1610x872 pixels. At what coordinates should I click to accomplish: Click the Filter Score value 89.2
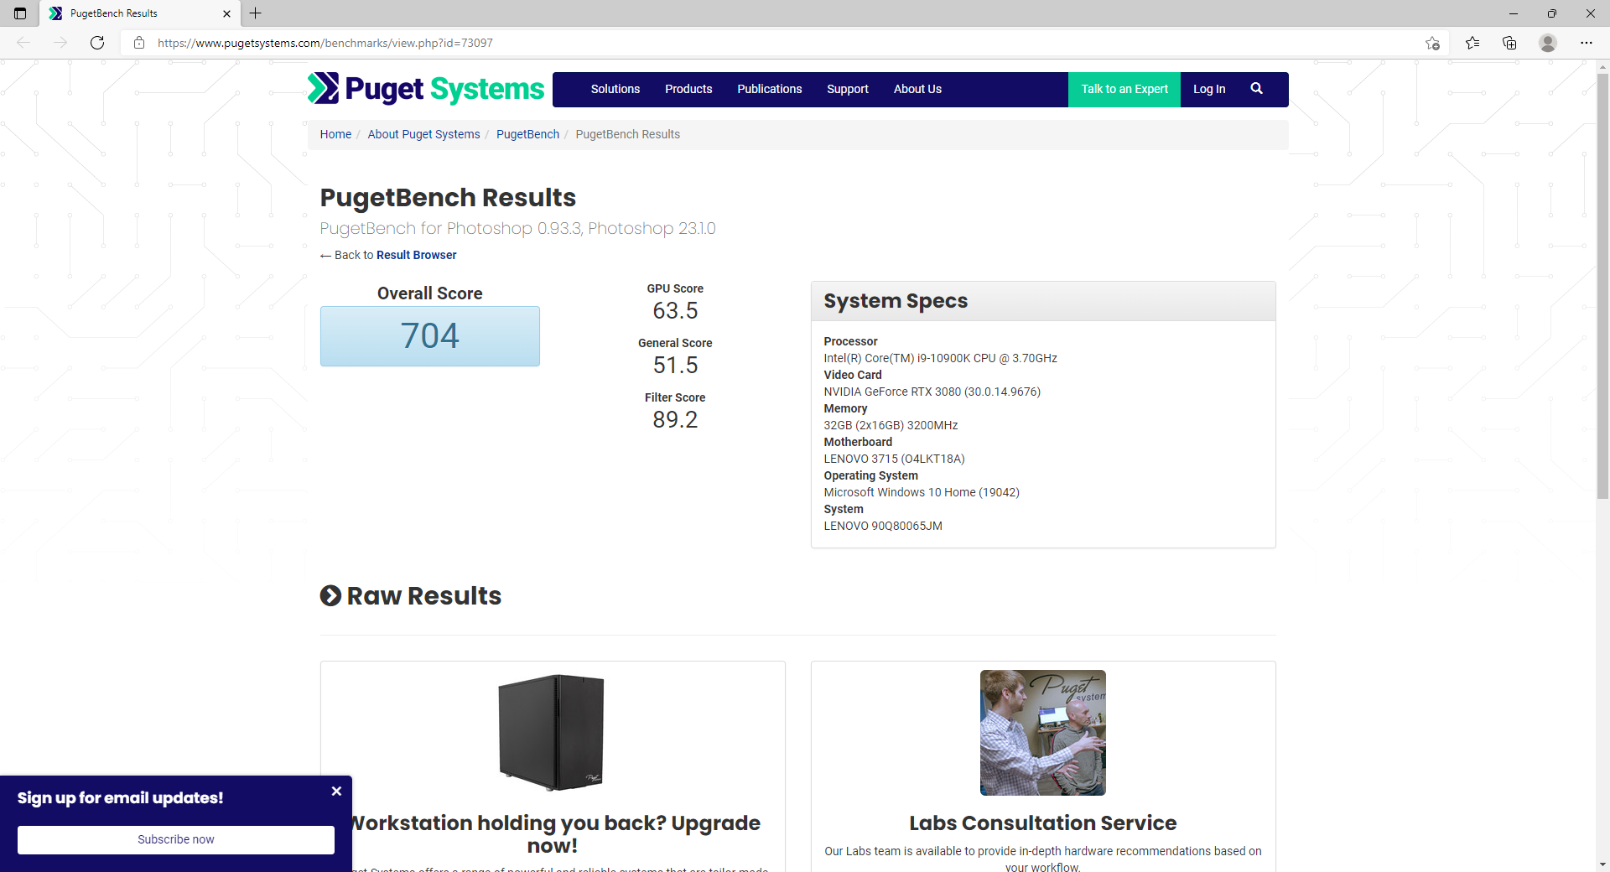[675, 420]
